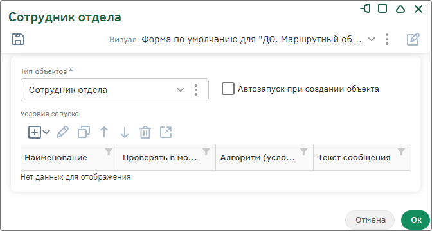Viewport: 432px width, 231px height.
Task: Add a new launch condition with plus icon
Action: (x=35, y=132)
